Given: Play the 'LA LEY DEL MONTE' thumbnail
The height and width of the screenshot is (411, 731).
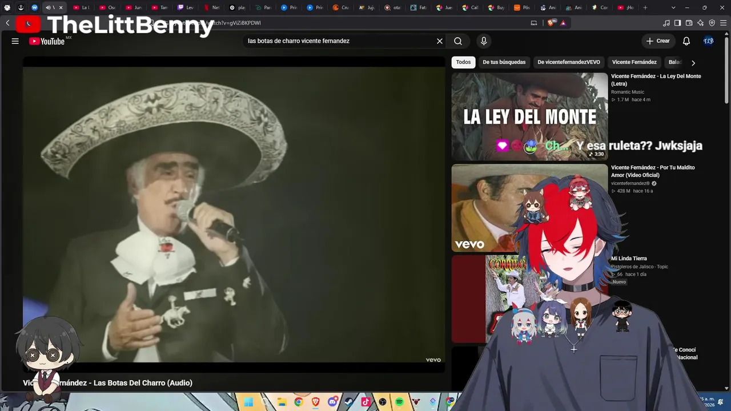Looking at the screenshot, I should click(529, 116).
